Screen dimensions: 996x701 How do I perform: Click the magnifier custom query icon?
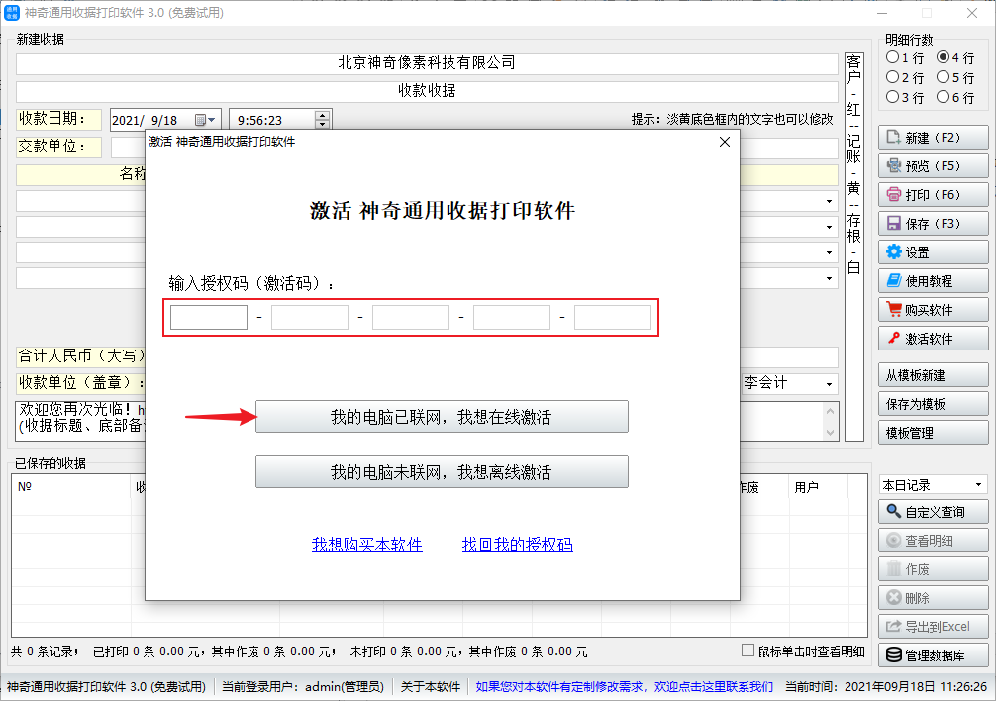(x=894, y=511)
